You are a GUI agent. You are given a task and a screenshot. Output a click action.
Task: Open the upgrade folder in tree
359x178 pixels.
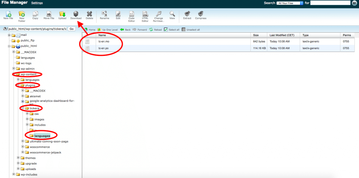click(x=31, y=163)
